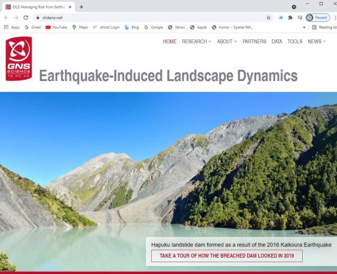The height and width of the screenshot is (274, 337).
Task: Show more bookmarks with the double chevron
Action: coord(304,28)
